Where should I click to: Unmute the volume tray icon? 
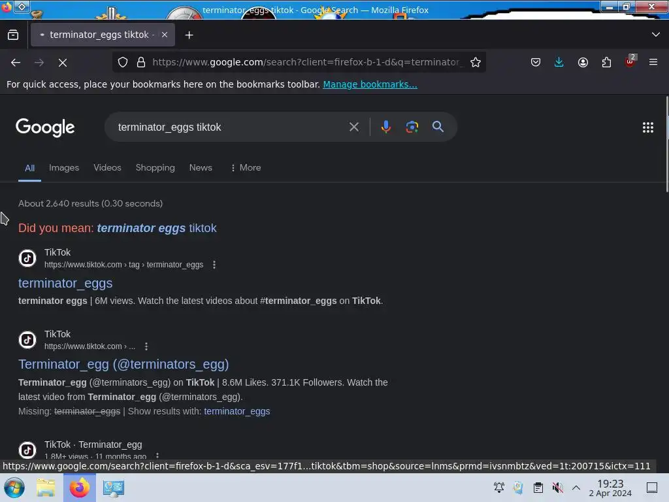click(557, 488)
